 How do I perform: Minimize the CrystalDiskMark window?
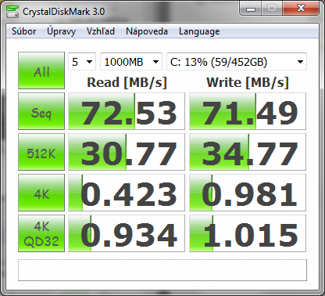(x=251, y=9)
